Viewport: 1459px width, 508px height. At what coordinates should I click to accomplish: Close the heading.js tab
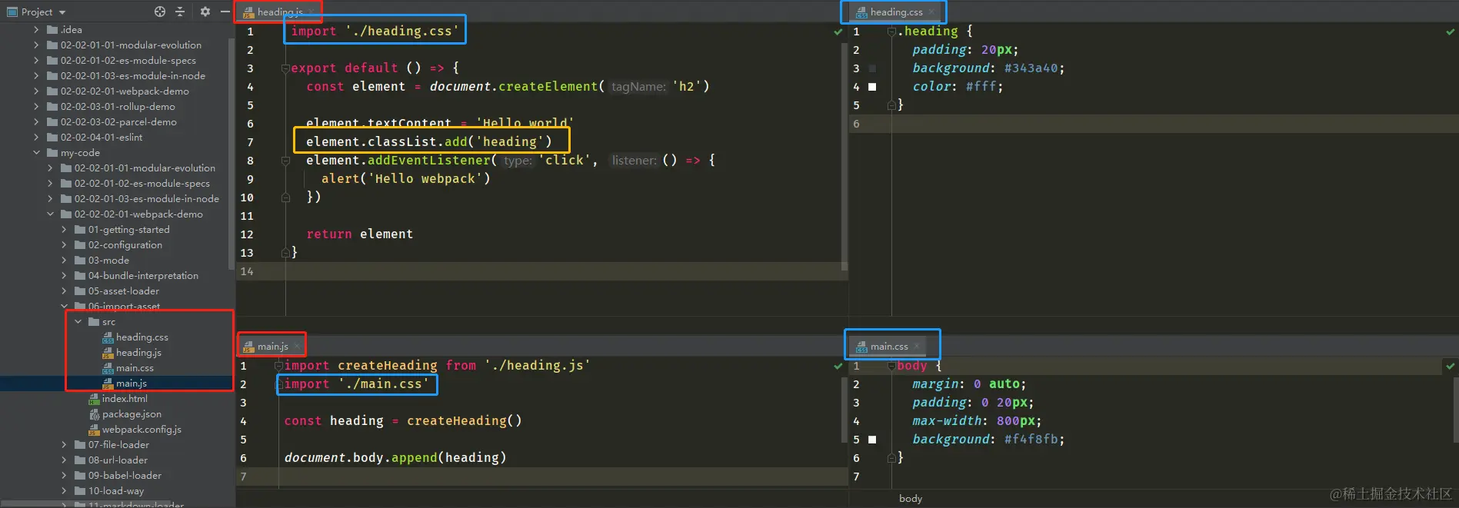311,12
